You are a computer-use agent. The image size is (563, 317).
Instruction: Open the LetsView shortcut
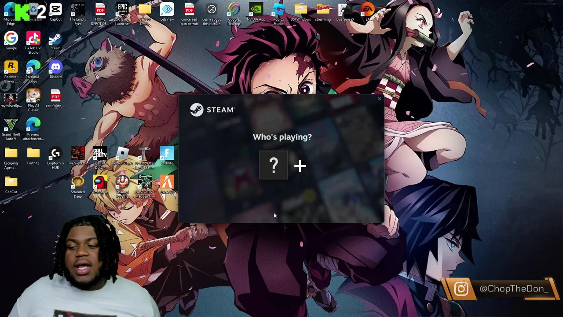click(167, 12)
